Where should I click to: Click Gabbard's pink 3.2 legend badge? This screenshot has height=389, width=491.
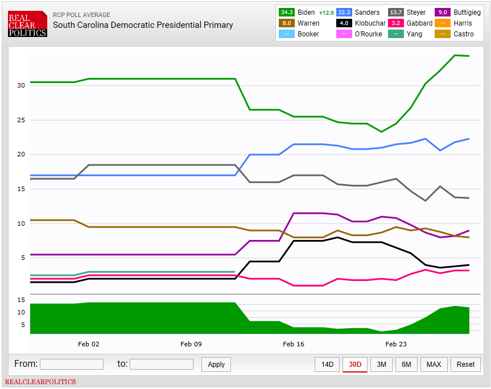coord(396,23)
